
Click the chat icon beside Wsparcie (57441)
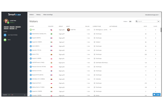31,83
